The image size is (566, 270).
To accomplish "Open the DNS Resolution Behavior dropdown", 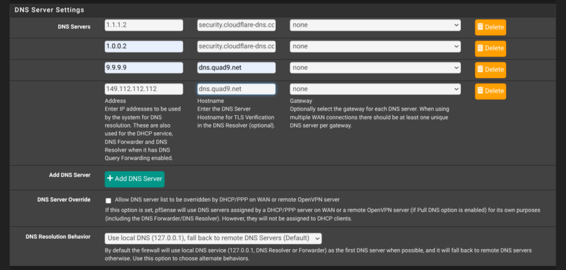I will point(213,238).
